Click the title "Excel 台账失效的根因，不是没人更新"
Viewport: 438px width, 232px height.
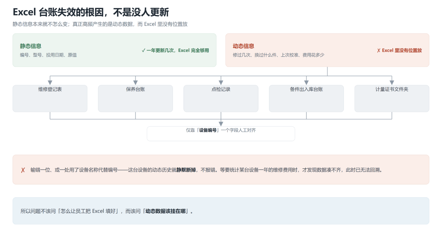[91, 12]
